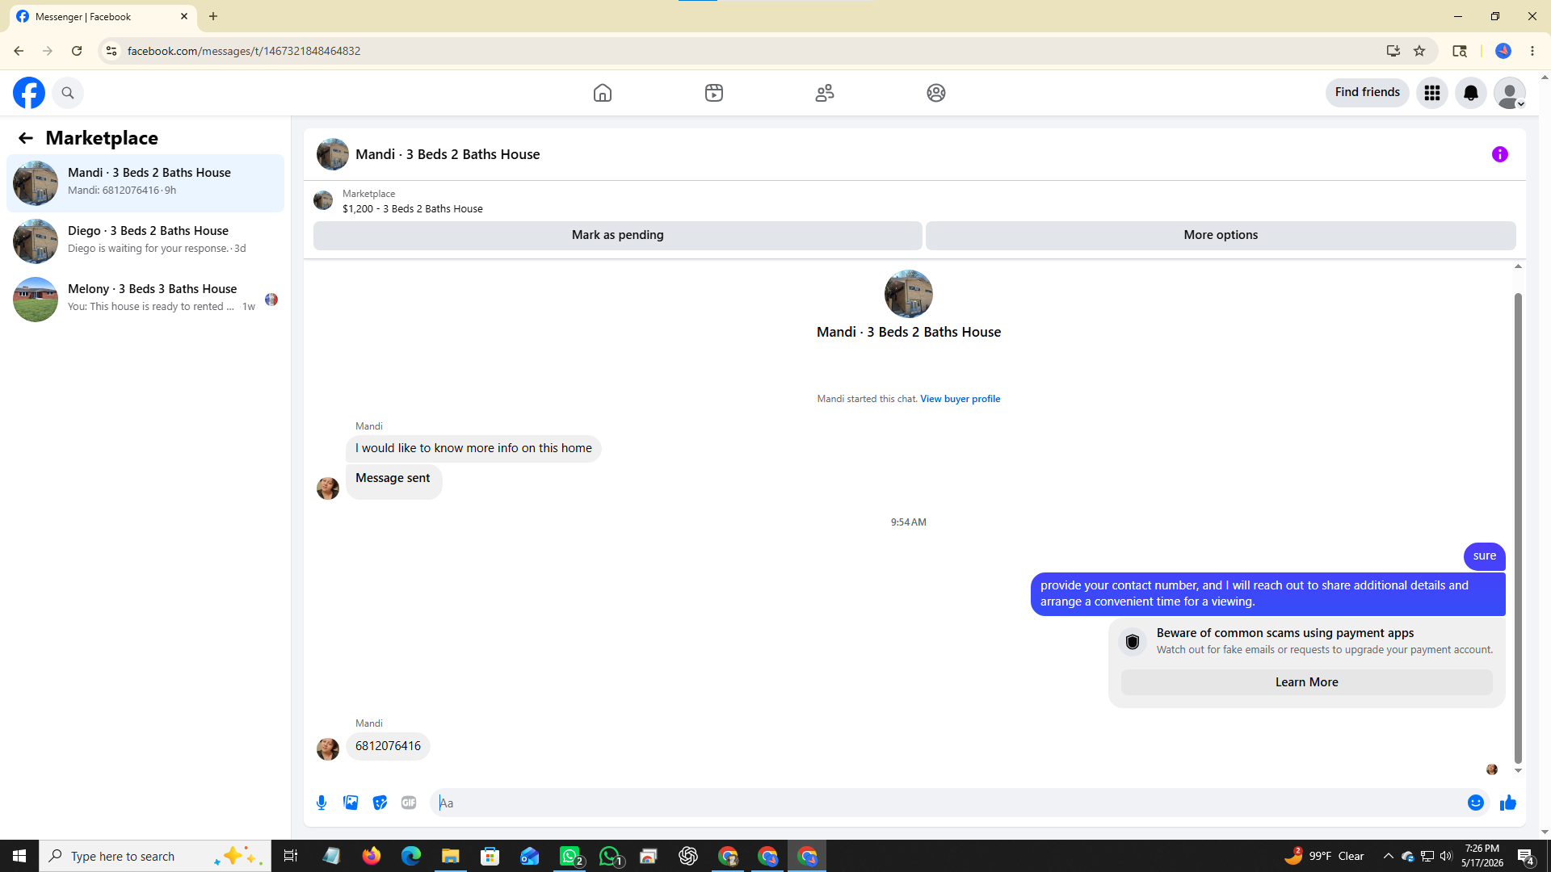
Task: Open More options for the listing
Action: pyautogui.click(x=1221, y=235)
